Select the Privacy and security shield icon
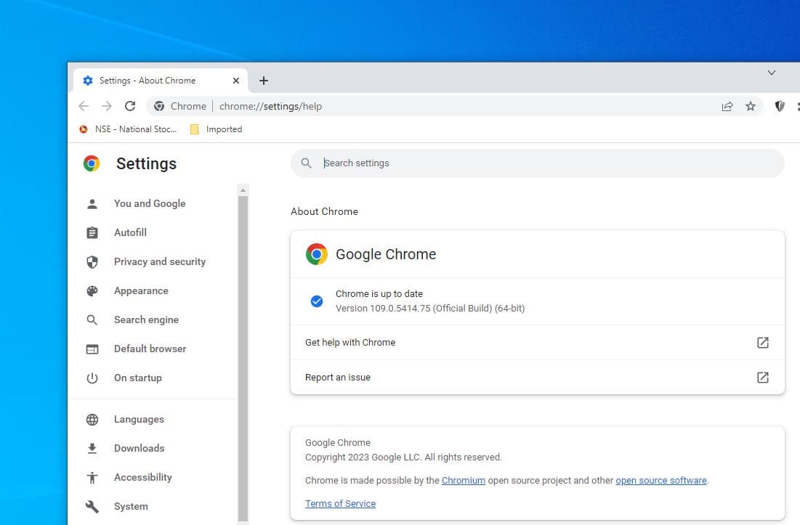This screenshot has width=800, height=525. [x=92, y=261]
